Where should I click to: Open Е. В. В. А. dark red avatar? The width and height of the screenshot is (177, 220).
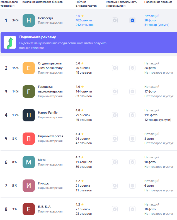[x=29, y=209]
